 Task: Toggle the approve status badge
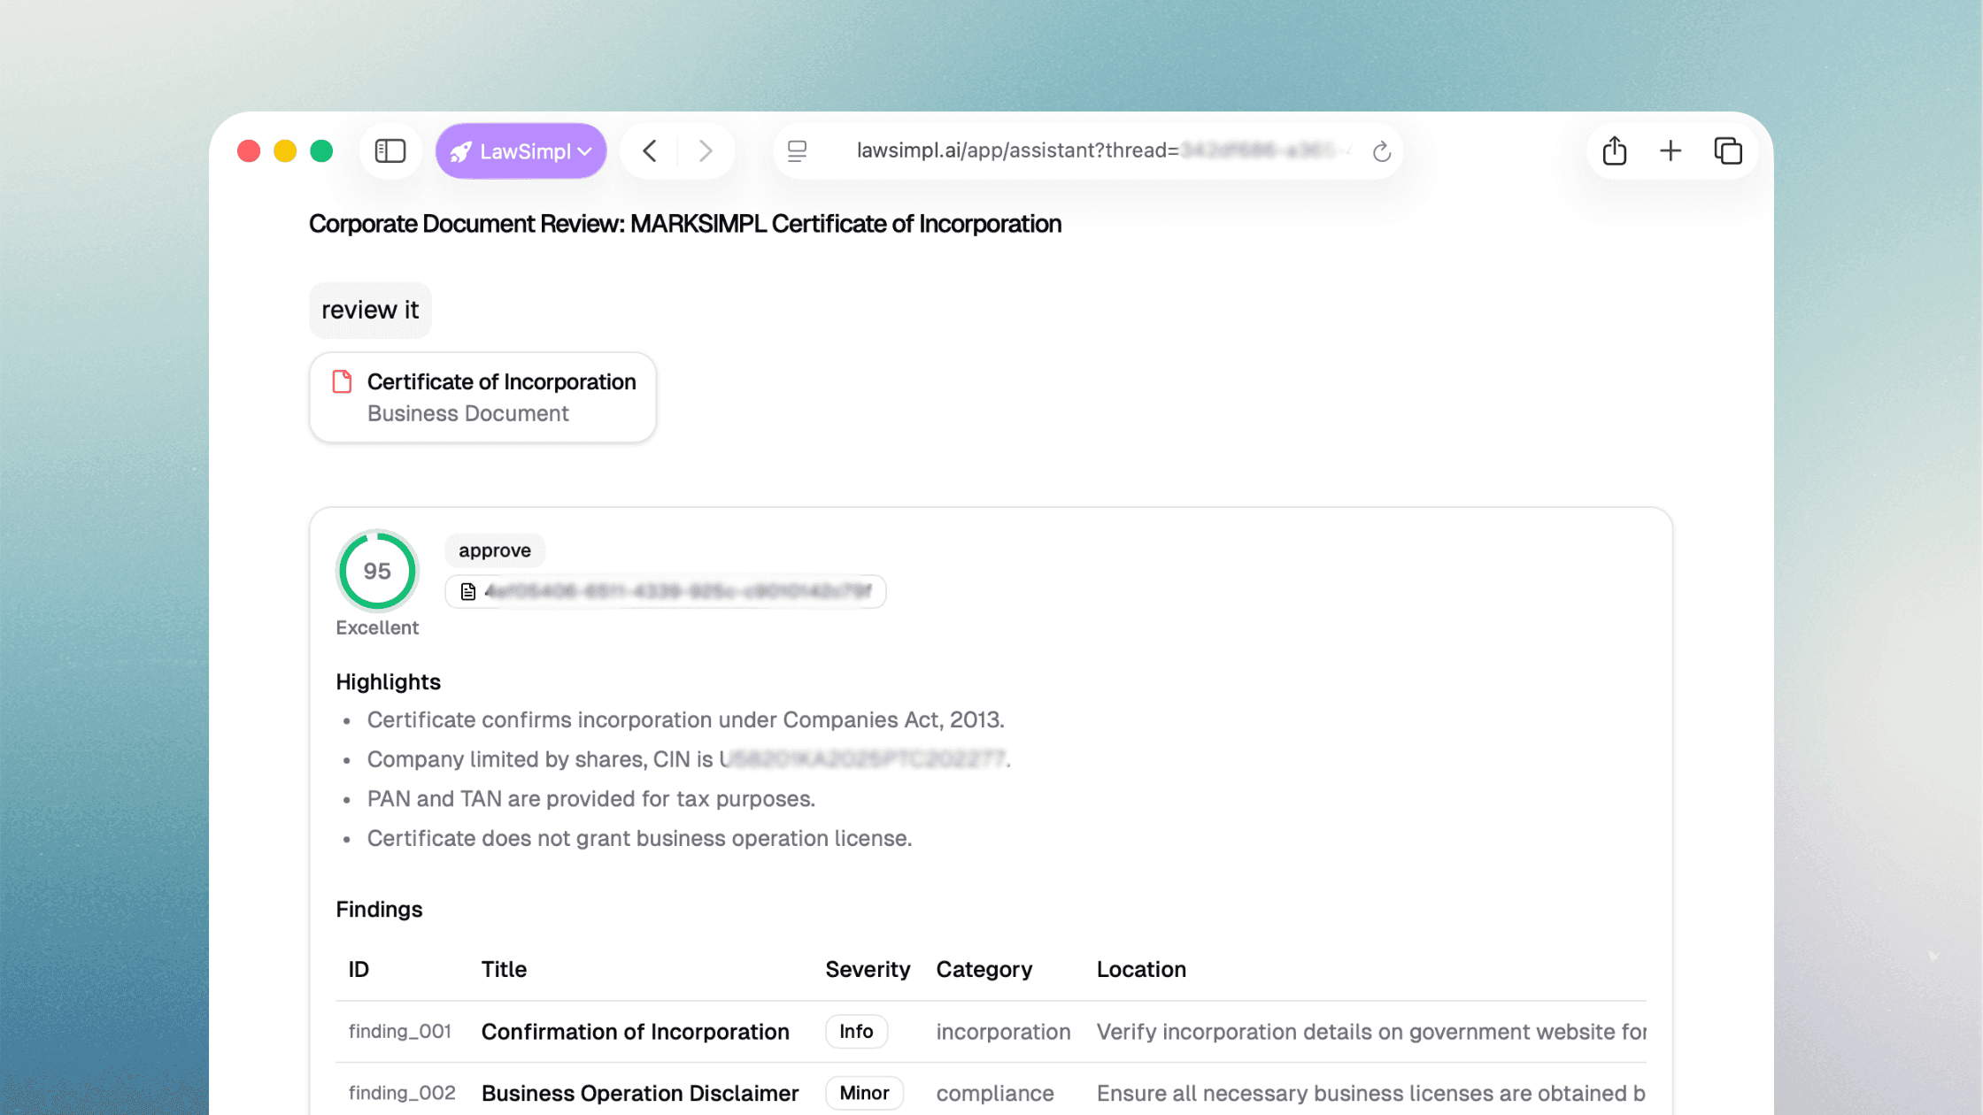(494, 550)
